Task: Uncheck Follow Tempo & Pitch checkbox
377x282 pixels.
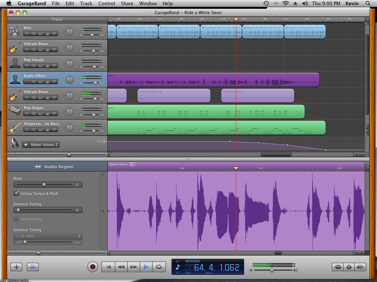Action: pyautogui.click(x=16, y=193)
